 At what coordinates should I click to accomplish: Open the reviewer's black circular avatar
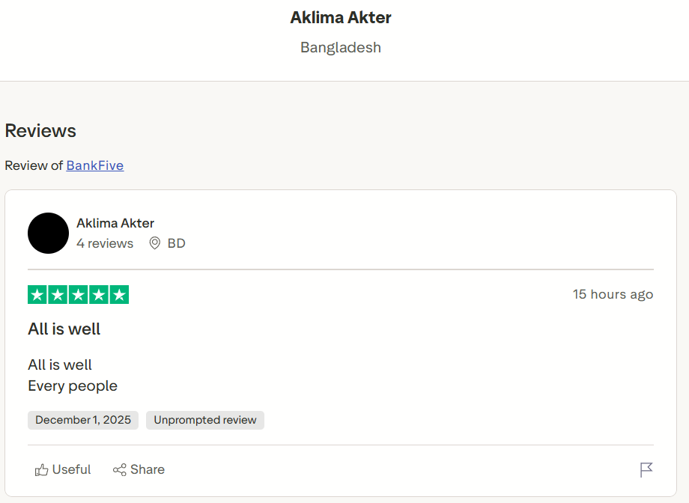click(x=49, y=233)
